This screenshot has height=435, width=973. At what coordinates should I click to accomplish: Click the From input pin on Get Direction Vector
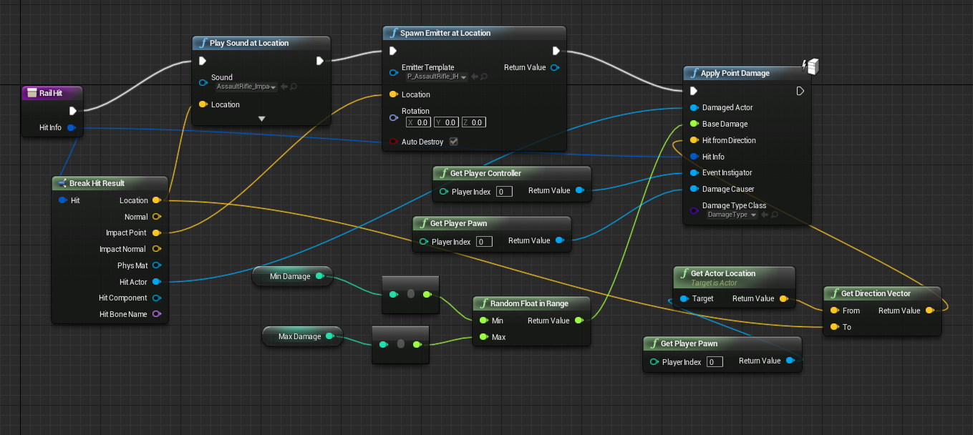[x=834, y=311]
